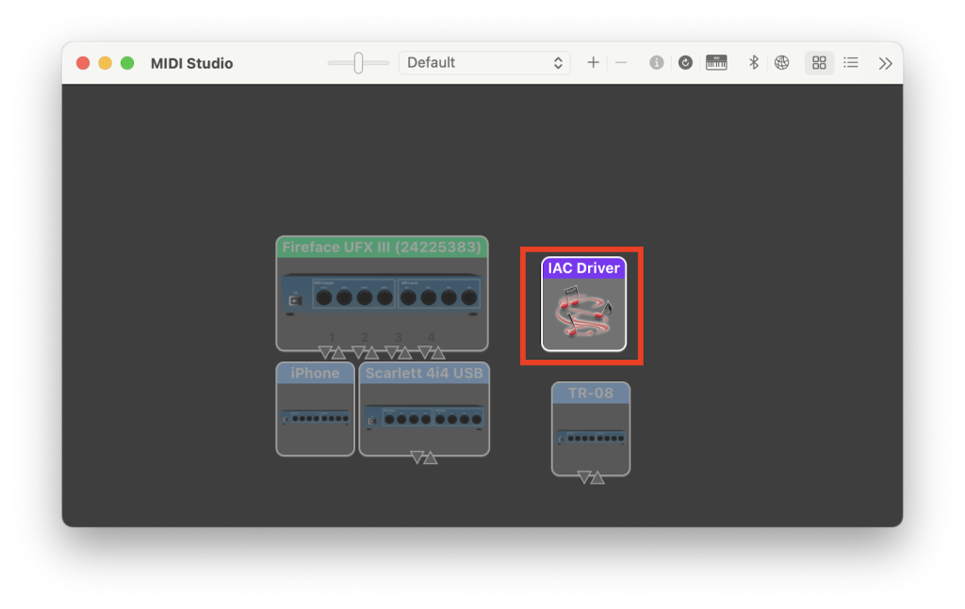This screenshot has height=609, width=965.
Task: Click the TR-08 port connector arrows
Action: (x=591, y=477)
